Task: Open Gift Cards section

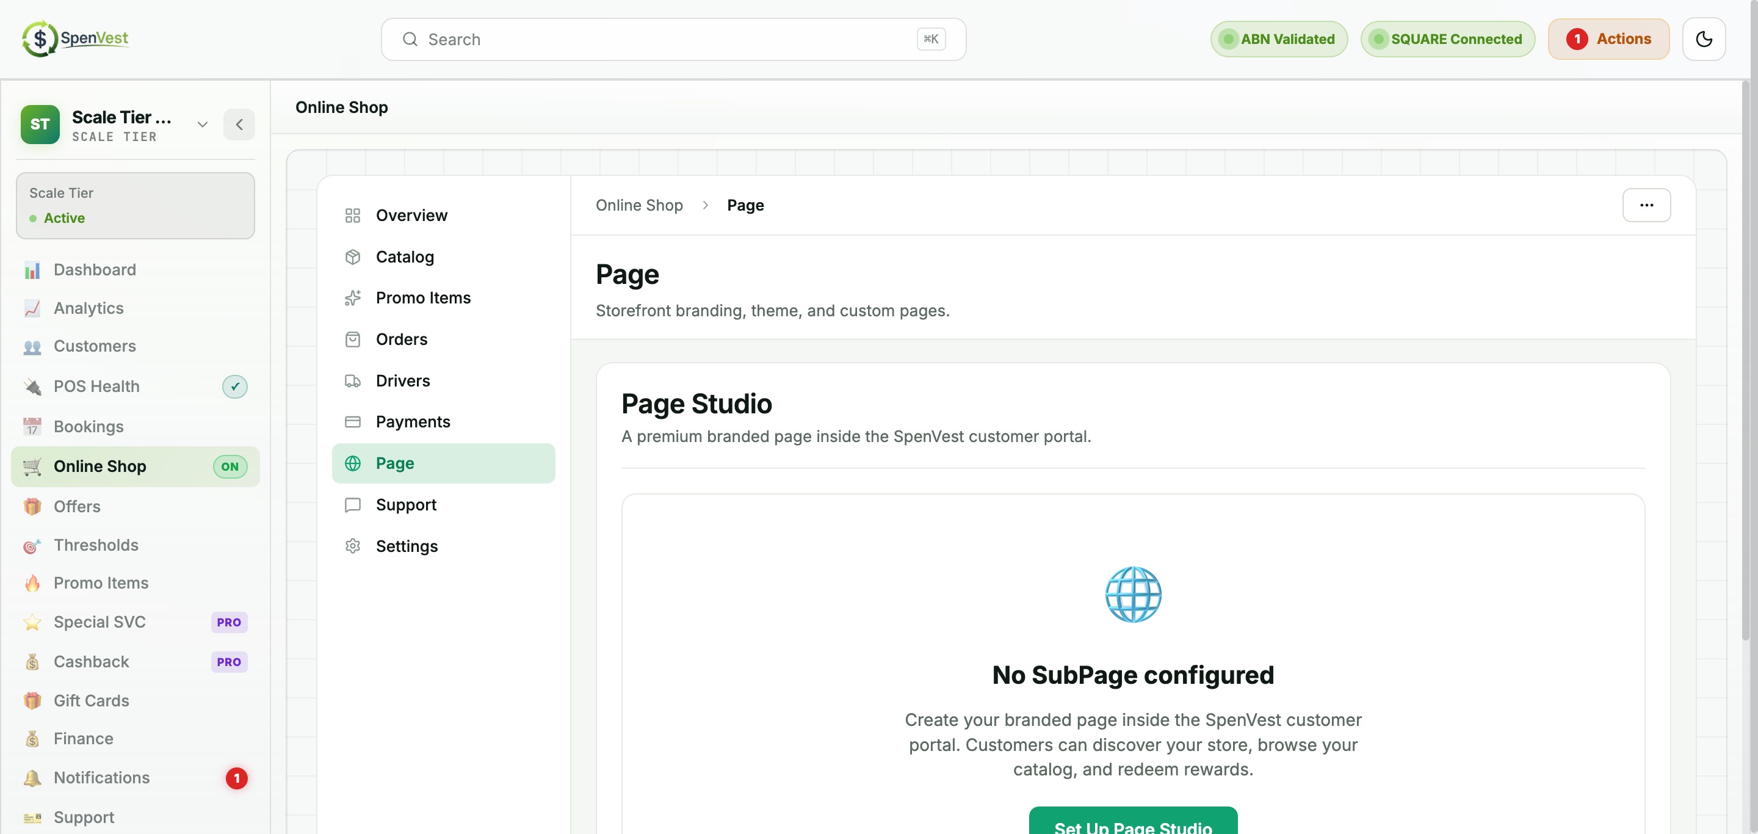Action: (135, 701)
